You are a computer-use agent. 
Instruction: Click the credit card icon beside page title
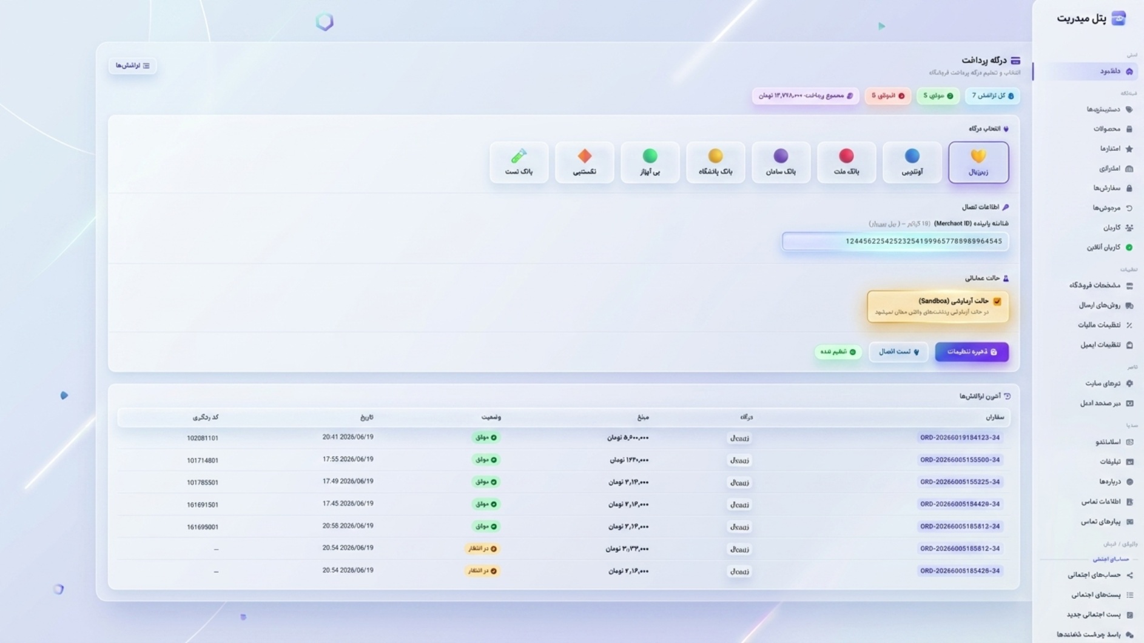tap(1015, 61)
